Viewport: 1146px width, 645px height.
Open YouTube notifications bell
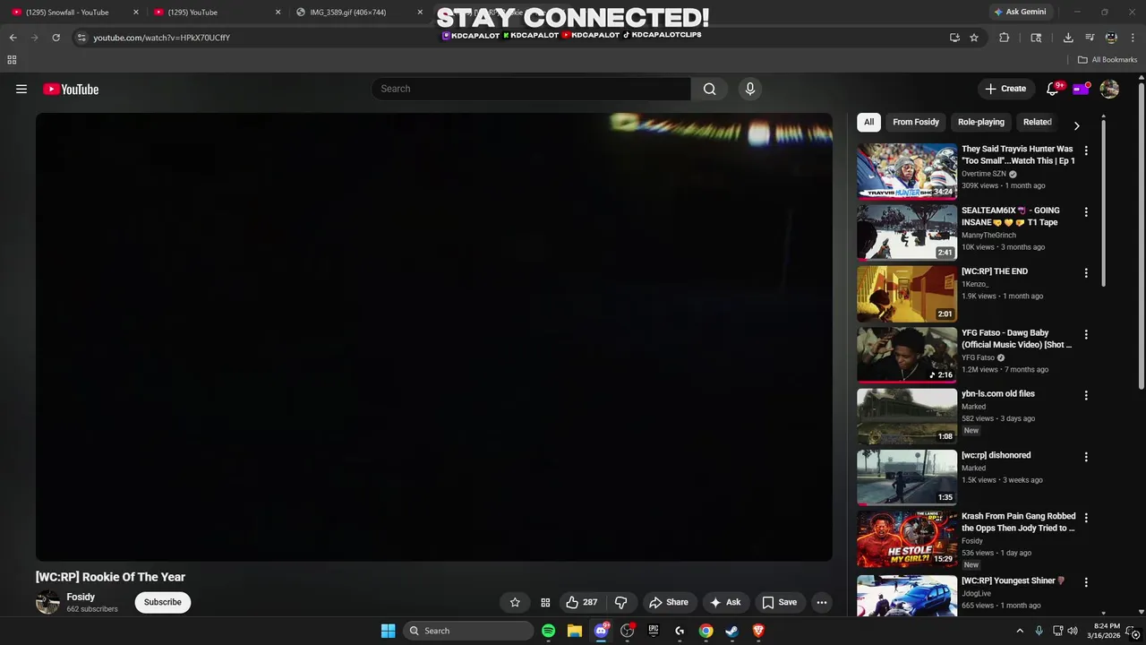pos(1053,89)
